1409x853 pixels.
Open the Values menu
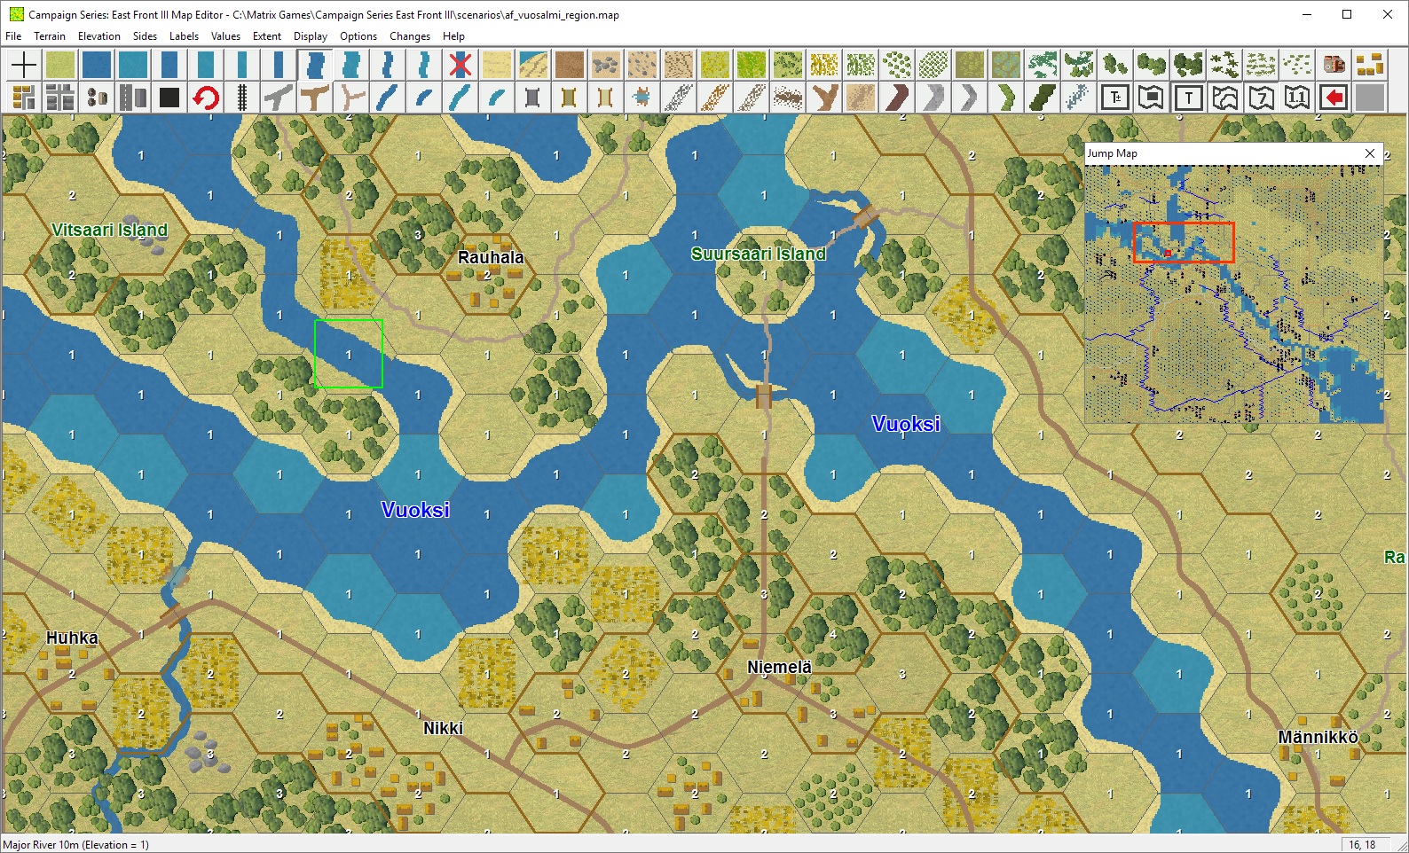[225, 36]
